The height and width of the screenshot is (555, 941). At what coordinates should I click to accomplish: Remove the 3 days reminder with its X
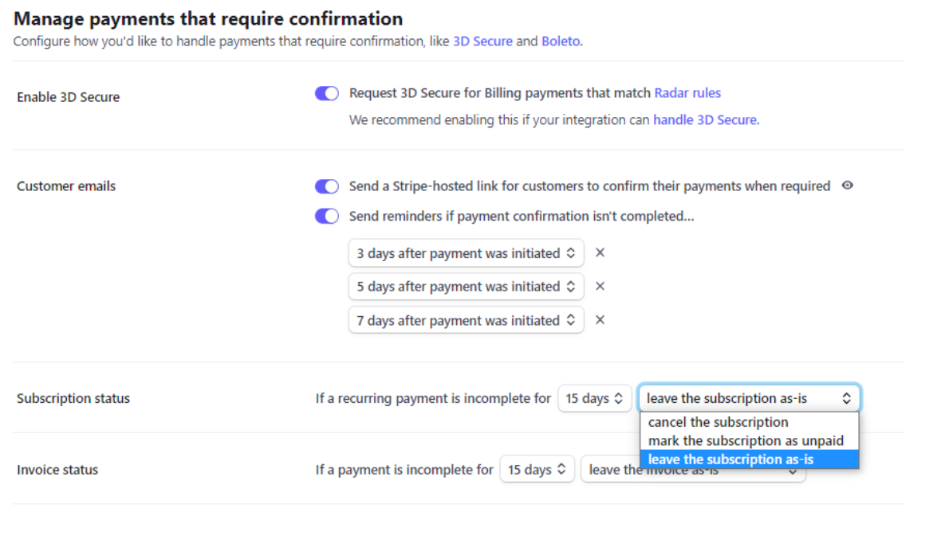click(600, 253)
